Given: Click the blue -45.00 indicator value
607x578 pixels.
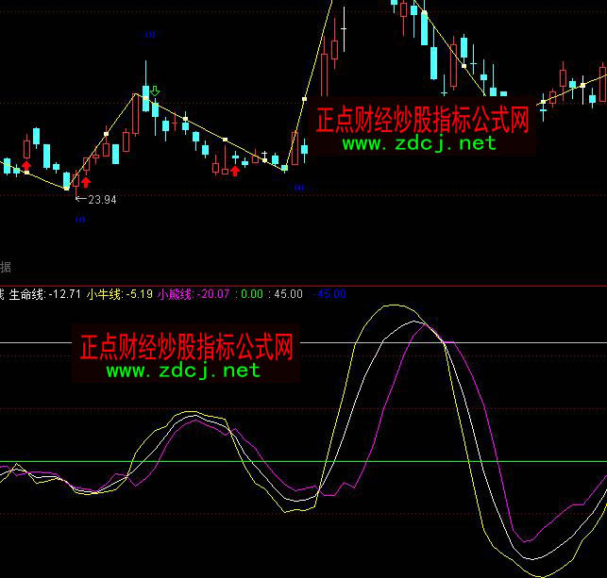Looking at the screenshot, I should click(x=329, y=294).
